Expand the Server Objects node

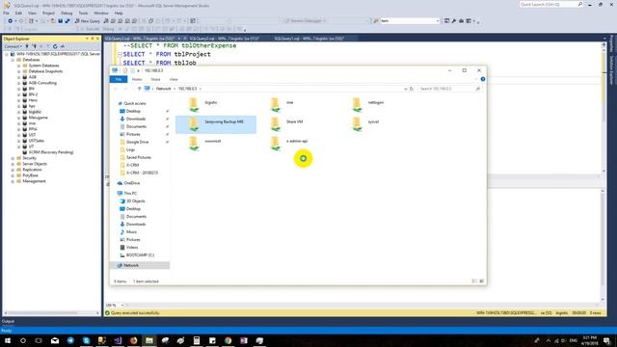click(13, 164)
